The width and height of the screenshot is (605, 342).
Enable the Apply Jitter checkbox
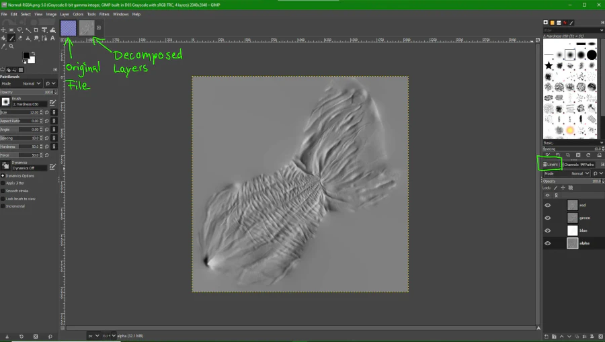click(3, 183)
